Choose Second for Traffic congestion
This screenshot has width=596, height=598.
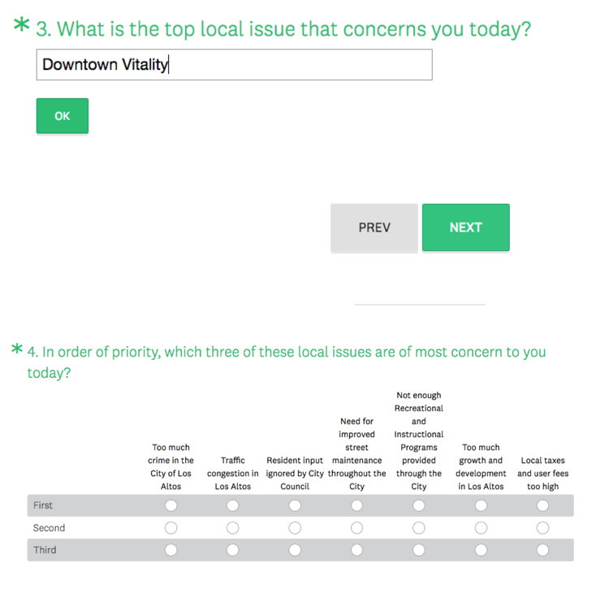pyautogui.click(x=233, y=528)
